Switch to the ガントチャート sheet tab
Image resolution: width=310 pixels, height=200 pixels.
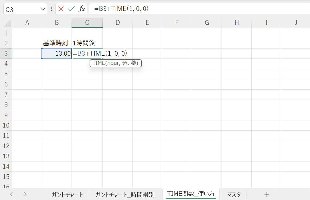pyautogui.click(x=68, y=195)
